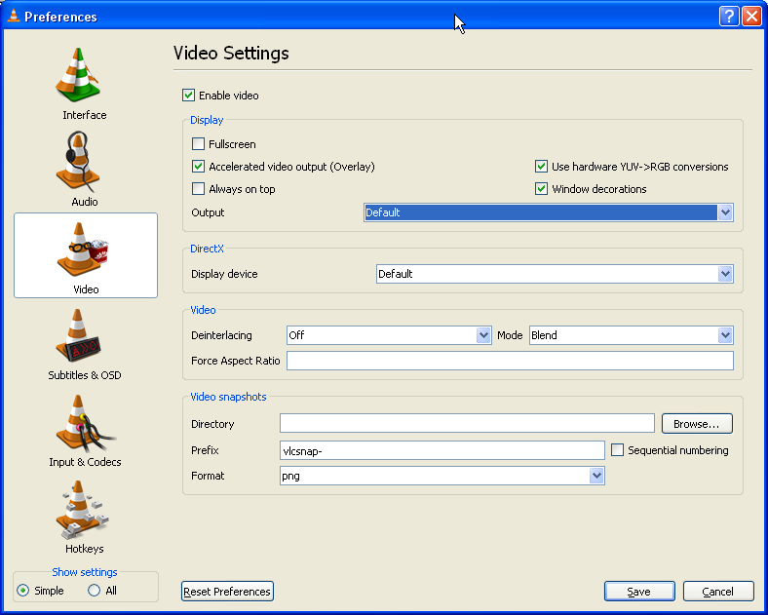This screenshot has width=768, height=615.
Task: Click the Deinterlacing label
Action: pyautogui.click(x=221, y=335)
